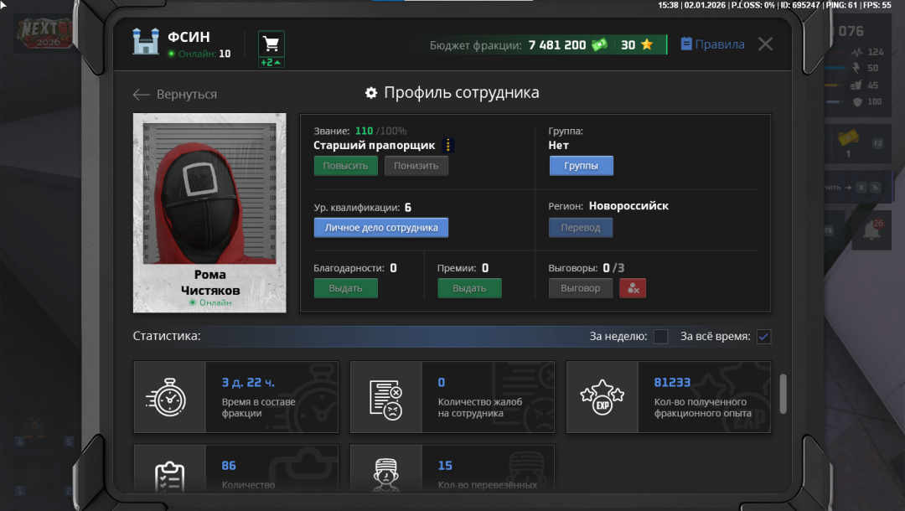Open the Группы button
Screen dimensions: 905x511
click(581, 166)
